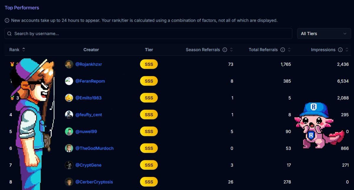354x190 pixels.
Task: View the Impressions info tooltip icon
Action: 340,50
